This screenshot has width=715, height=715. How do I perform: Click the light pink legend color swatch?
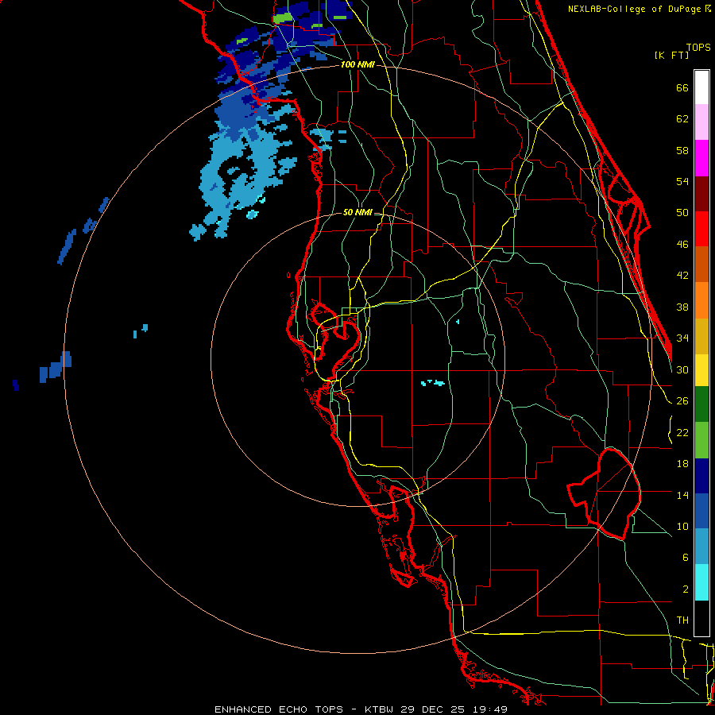click(701, 122)
